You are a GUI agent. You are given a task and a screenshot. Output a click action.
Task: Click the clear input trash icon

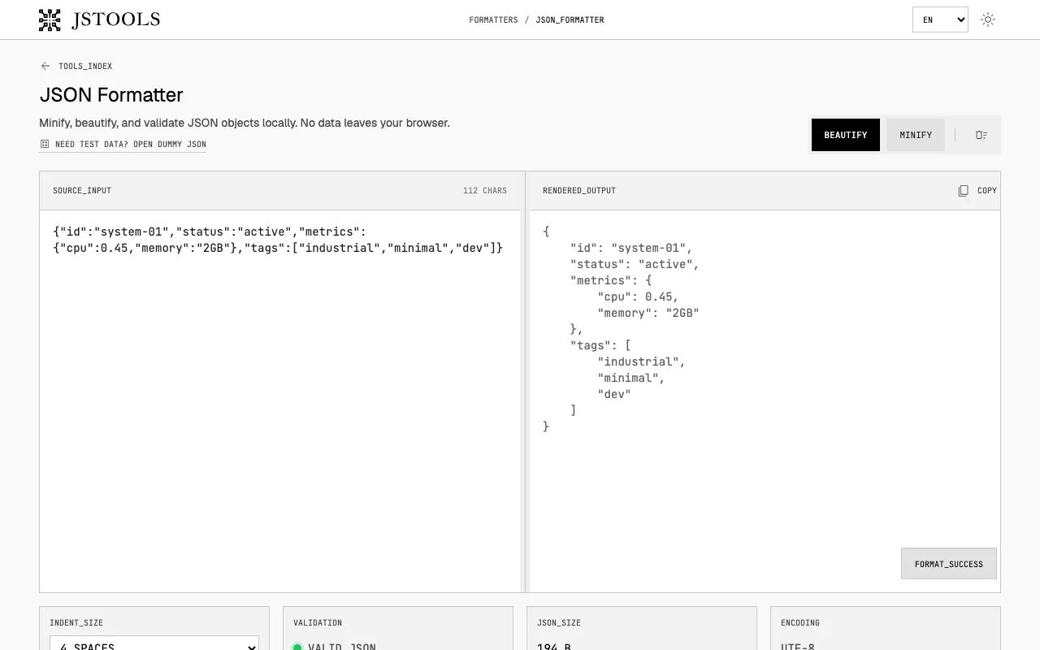tap(981, 135)
